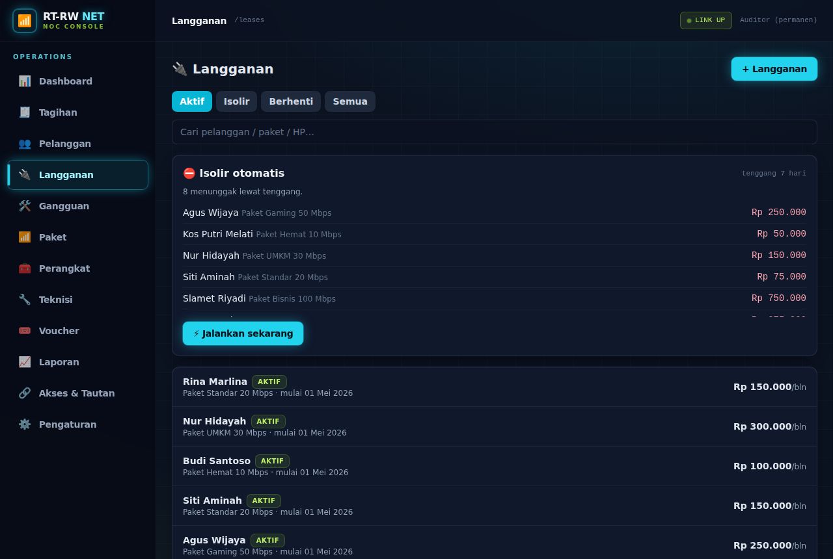Click the Voucher label in sidebar
Viewport: 833px width, 559px height.
tap(59, 331)
